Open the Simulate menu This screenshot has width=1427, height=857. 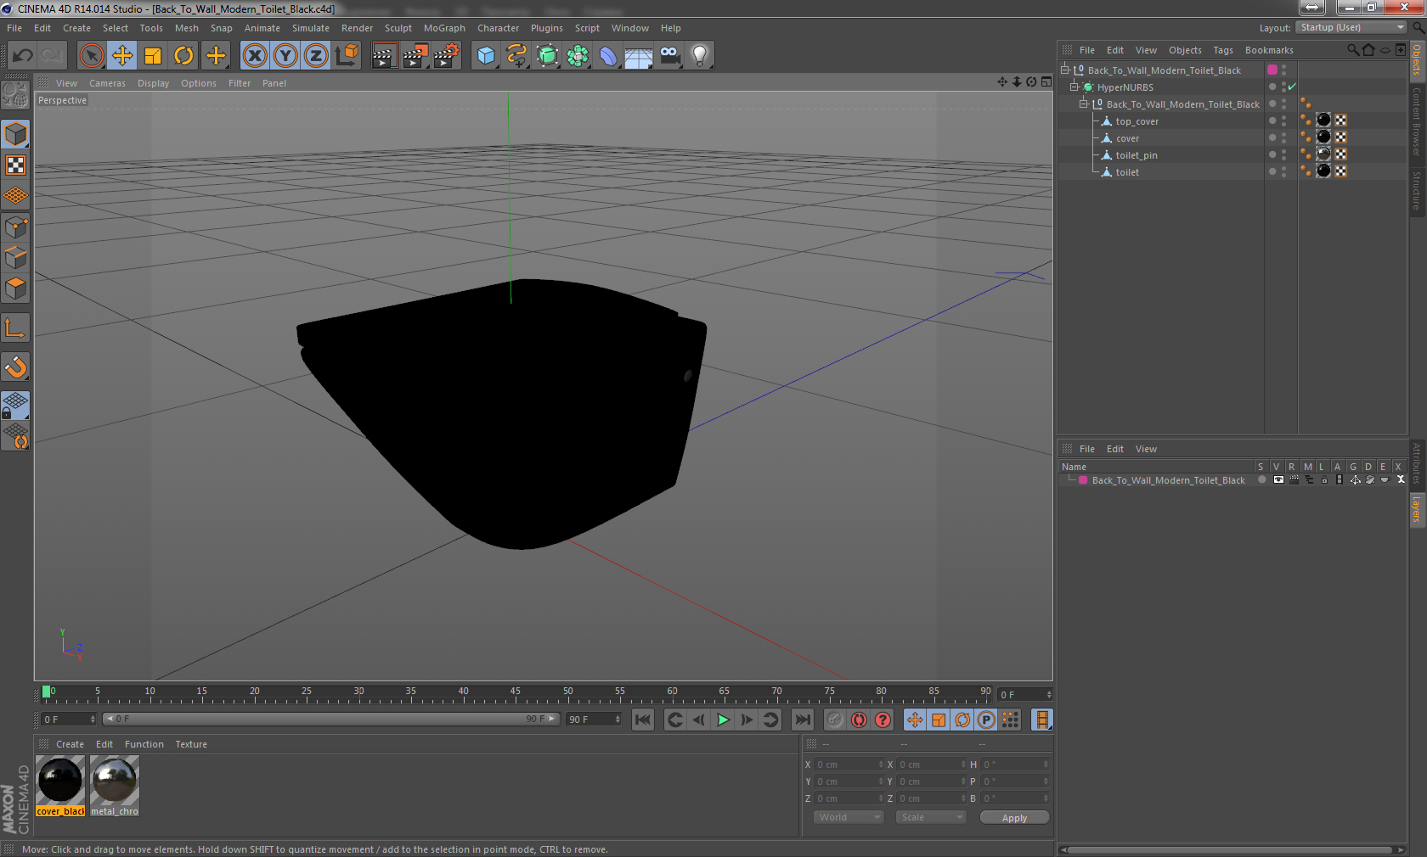pyautogui.click(x=311, y=28)
